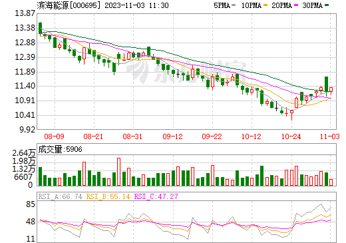346x243 pixels.
Task: Click the orange 10PMA color marker
Action: [x=265, y=5]
